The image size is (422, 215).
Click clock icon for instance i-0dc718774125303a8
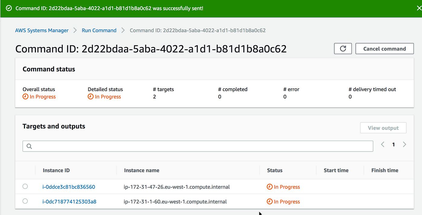[270, 202]
